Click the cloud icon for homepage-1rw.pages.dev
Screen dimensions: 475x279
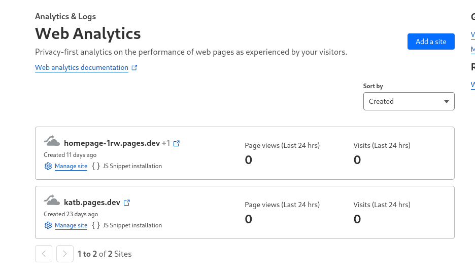pos(51,141)
